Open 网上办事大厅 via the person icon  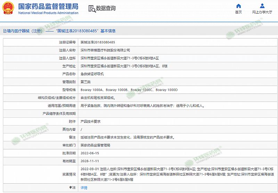coord(262,6)
